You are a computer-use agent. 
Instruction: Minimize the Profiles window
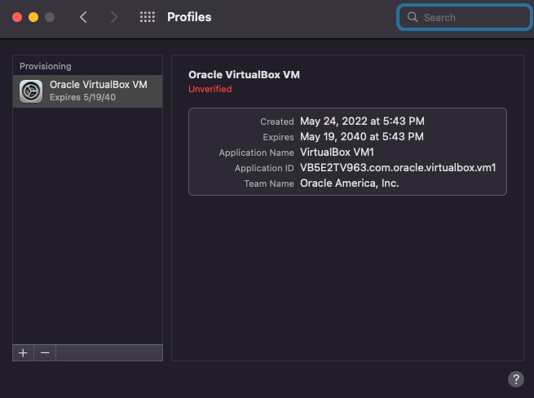(x=33, y=17)
